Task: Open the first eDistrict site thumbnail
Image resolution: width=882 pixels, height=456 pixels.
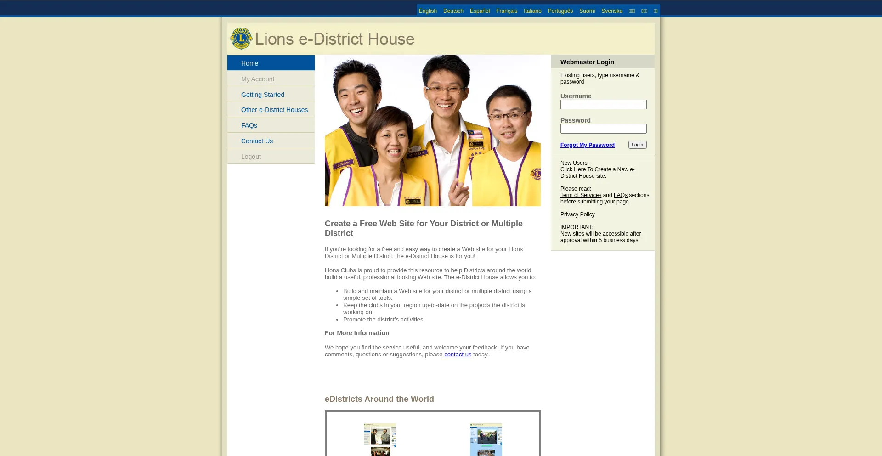Action: (380, 439)
